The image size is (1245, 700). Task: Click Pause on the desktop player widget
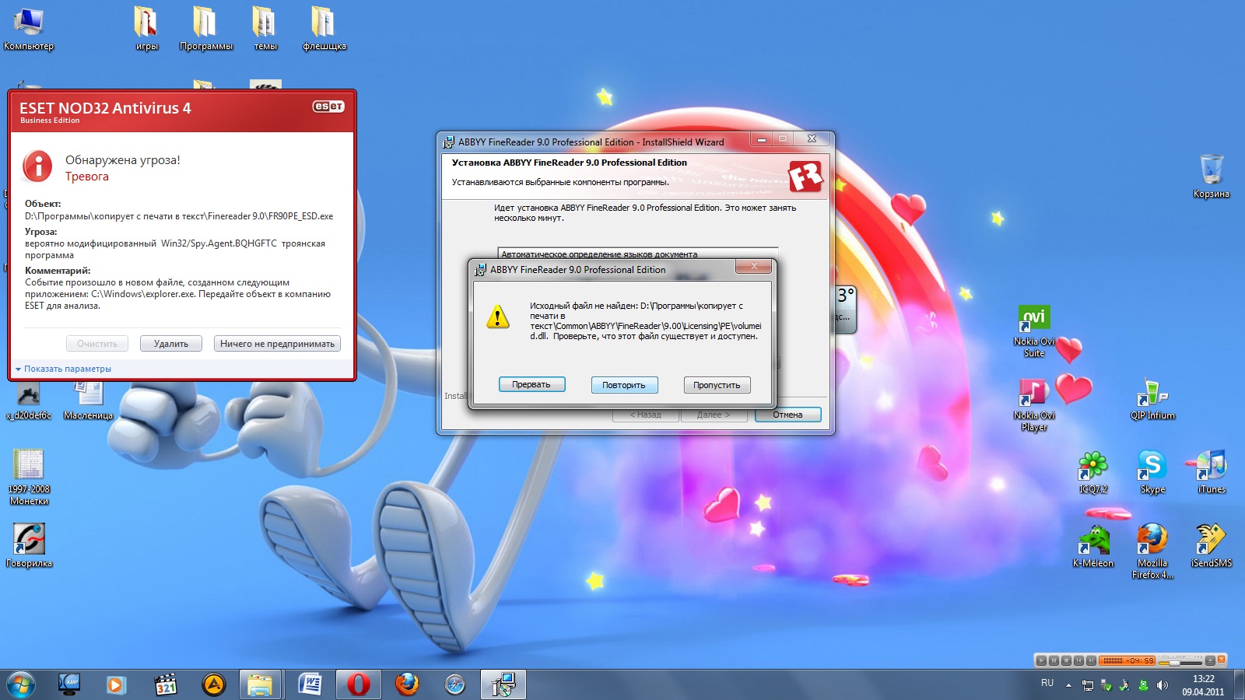[x=1054, y=660]
